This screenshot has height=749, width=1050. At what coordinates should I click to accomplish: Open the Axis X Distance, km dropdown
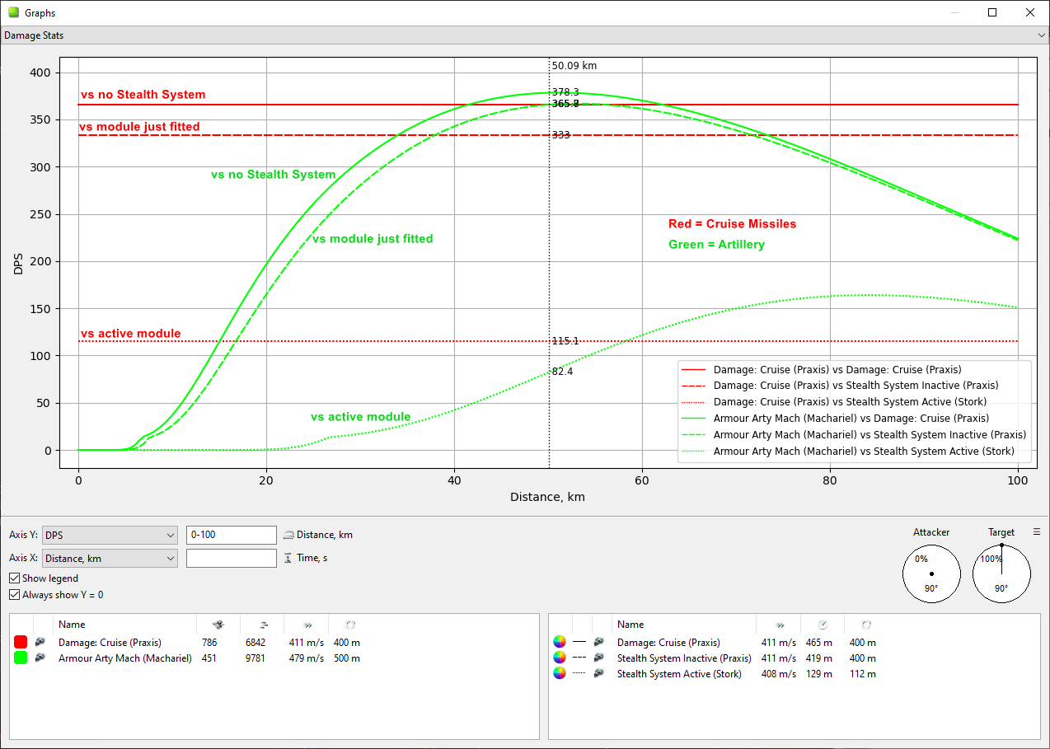click(x=110, y=559)
